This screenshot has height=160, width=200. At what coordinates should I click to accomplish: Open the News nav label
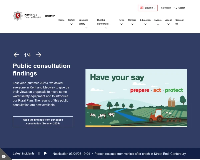point(121,20)
